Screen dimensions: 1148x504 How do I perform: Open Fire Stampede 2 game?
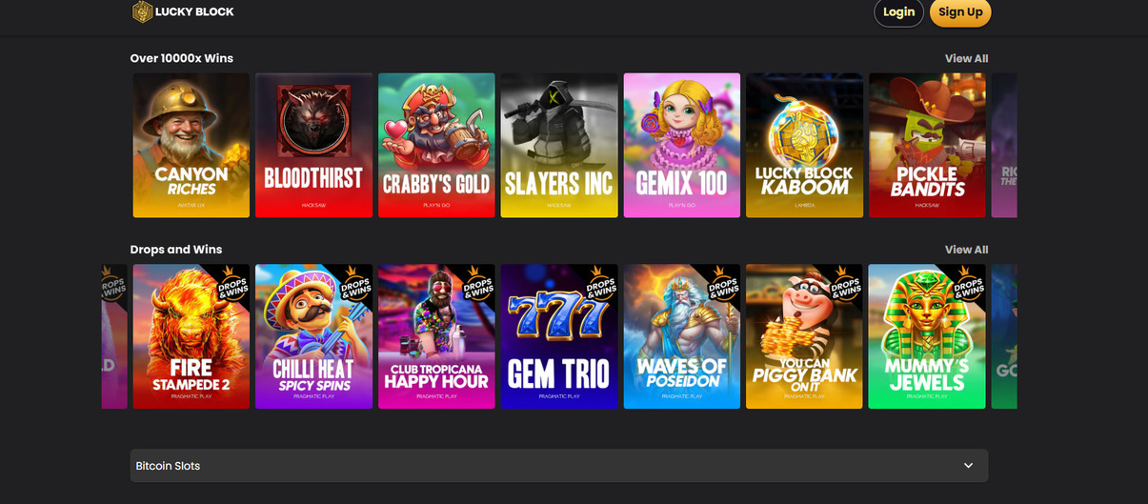[x=191, y=336]
